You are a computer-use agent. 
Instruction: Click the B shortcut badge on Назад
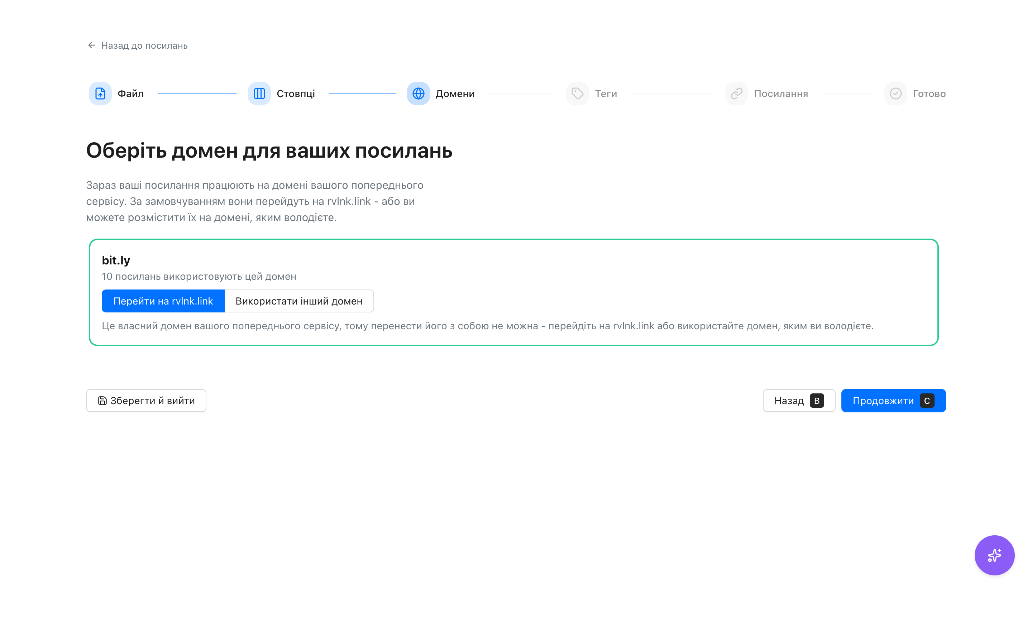click(x=817, y=401)
